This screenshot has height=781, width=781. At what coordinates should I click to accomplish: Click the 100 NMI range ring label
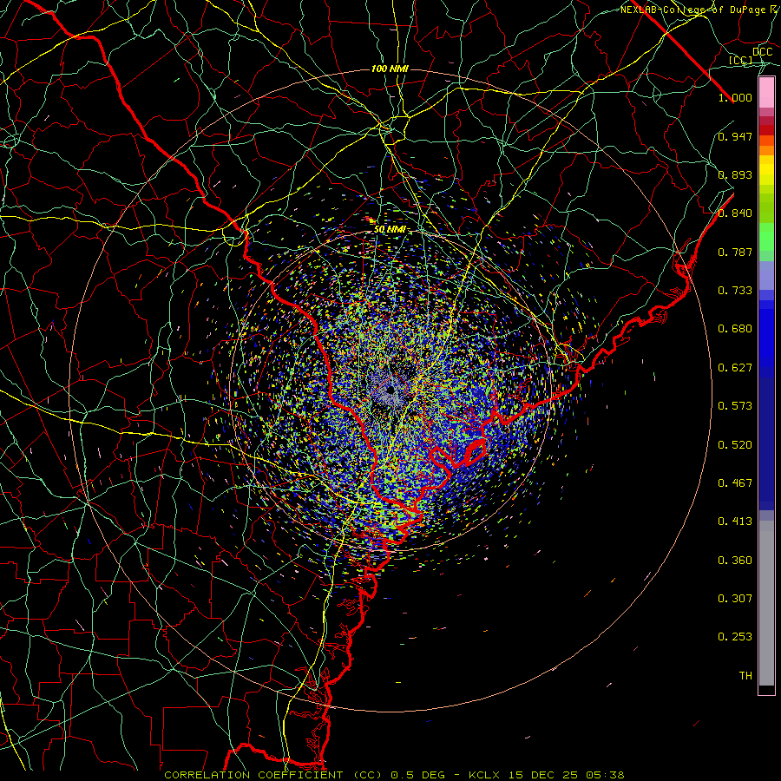pyautogui.click(x=390, y=69)
